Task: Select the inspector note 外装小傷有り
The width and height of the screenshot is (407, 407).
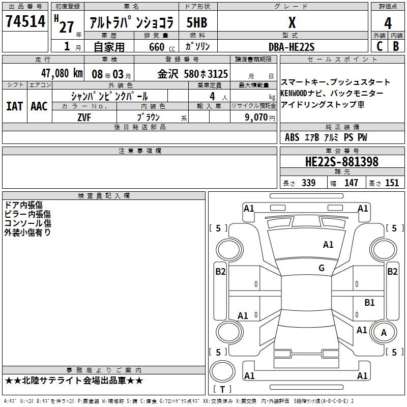Action: [27, 232]
